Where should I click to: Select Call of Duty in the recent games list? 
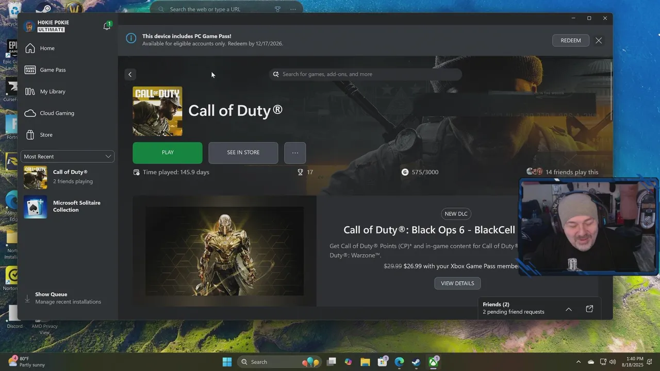68,177
